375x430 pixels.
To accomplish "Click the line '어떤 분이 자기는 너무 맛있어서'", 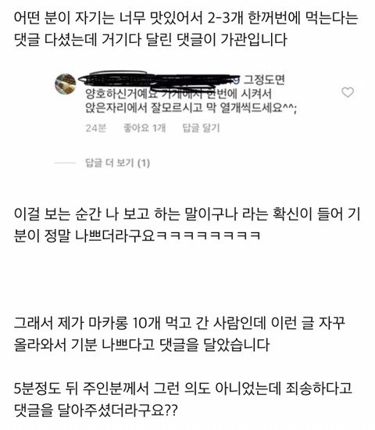I will pos(186,19).
